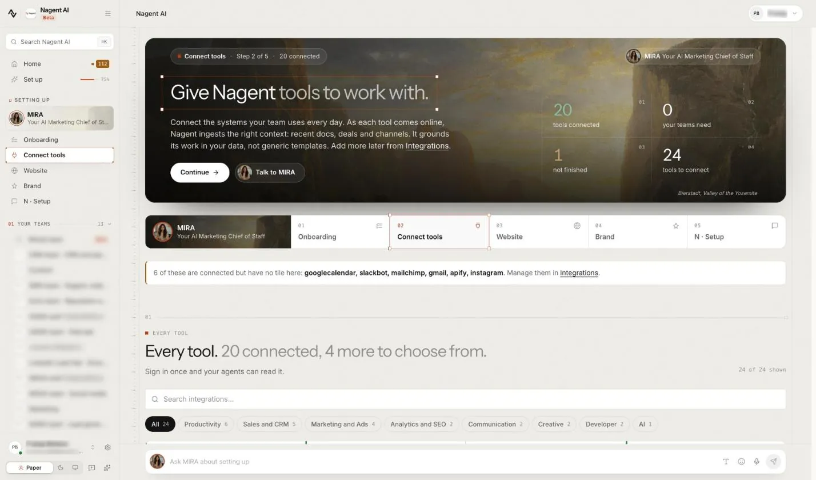Expand the PB account dropdown

(x=775, y=13)
